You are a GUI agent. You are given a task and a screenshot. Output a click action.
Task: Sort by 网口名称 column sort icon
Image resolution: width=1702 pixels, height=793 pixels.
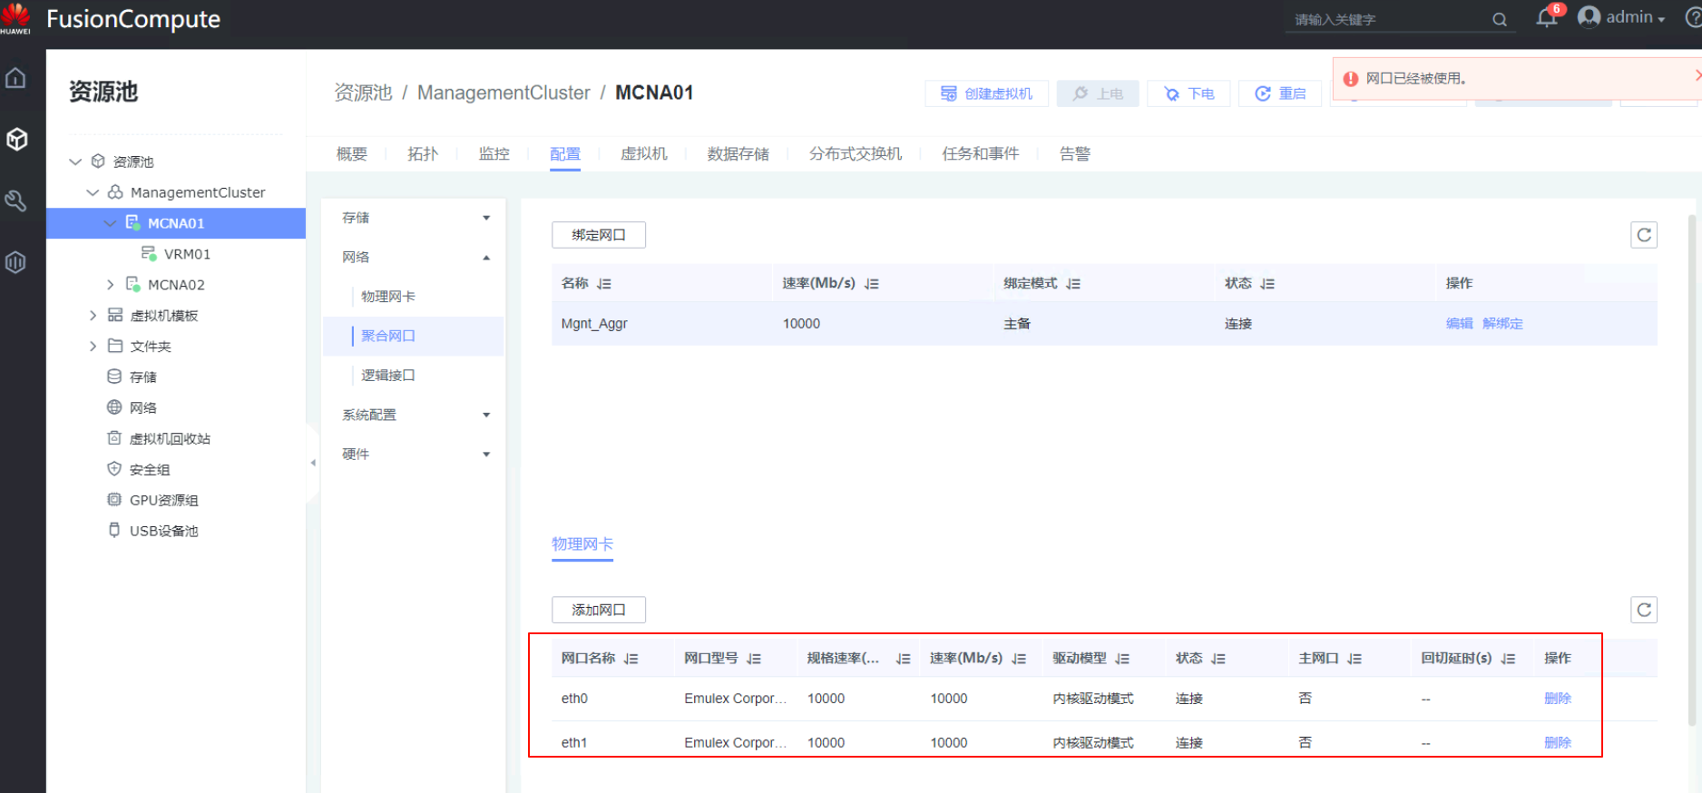(x=631, y=659)
